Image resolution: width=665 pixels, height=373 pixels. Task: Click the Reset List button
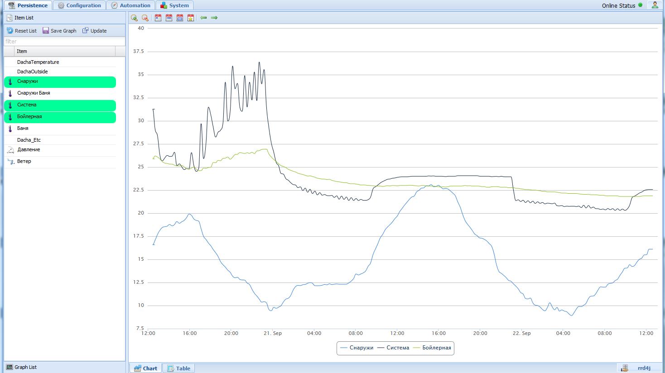[22, 31]
